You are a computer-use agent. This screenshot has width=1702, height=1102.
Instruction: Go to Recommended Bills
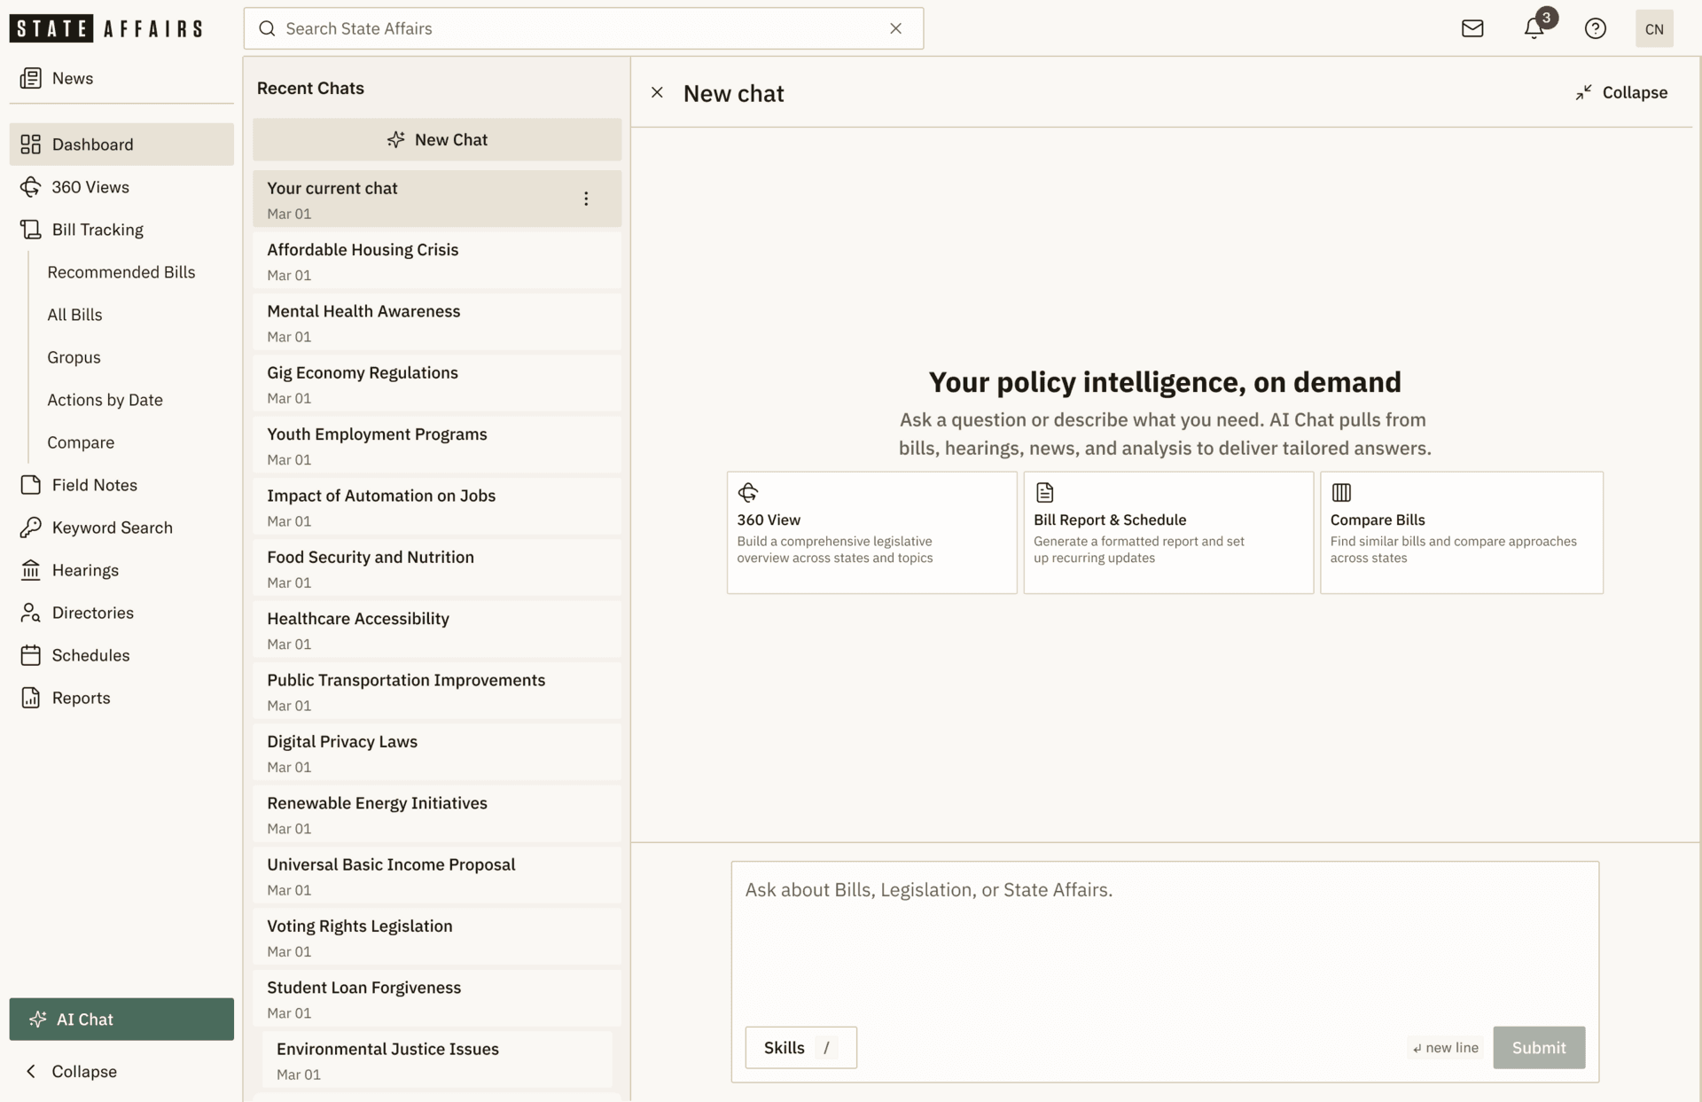(x=121, y=271)
